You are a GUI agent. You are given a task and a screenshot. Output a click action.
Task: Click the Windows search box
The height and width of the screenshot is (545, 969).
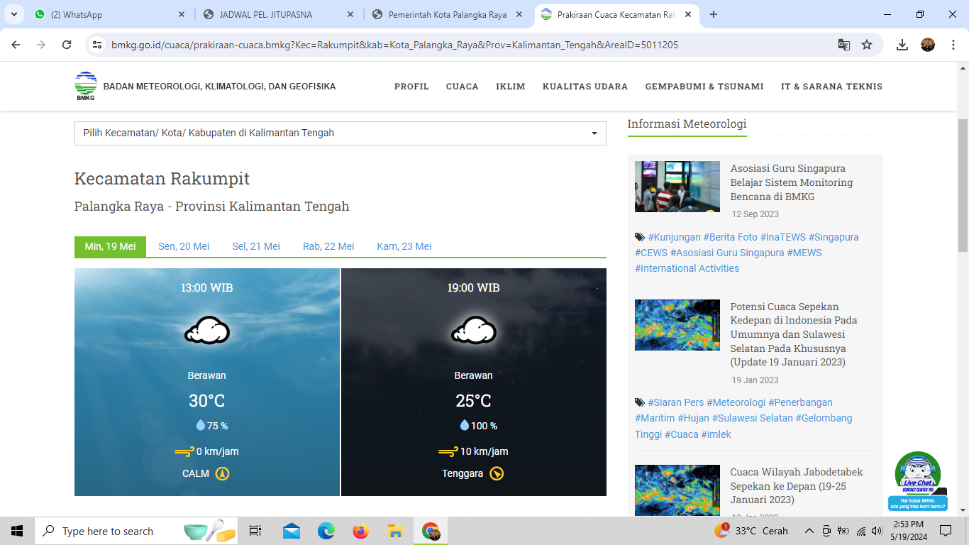136,531
